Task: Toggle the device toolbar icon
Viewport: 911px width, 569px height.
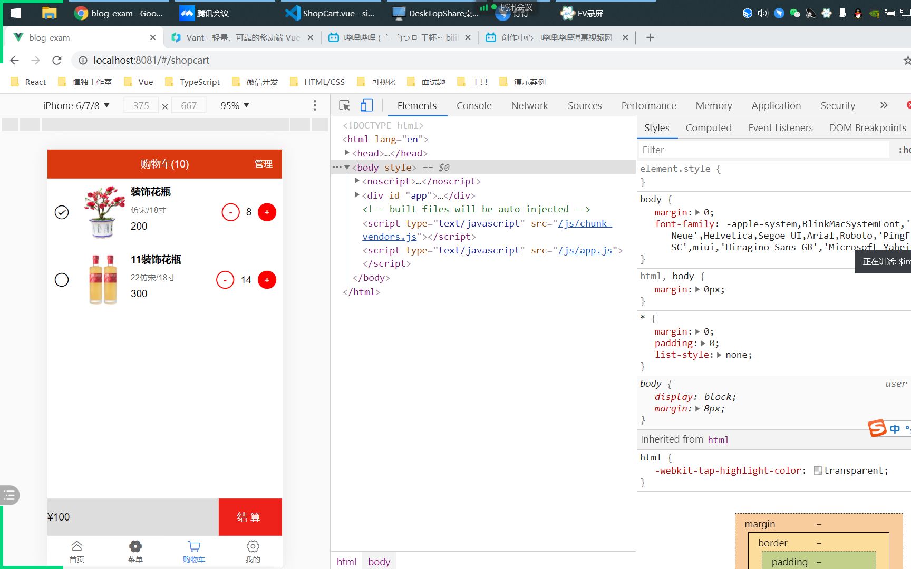Action: (x=366, y=105)
